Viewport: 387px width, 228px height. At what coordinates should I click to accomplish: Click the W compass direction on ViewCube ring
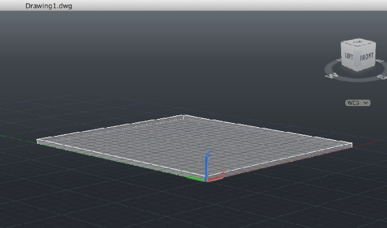point(331,75)
